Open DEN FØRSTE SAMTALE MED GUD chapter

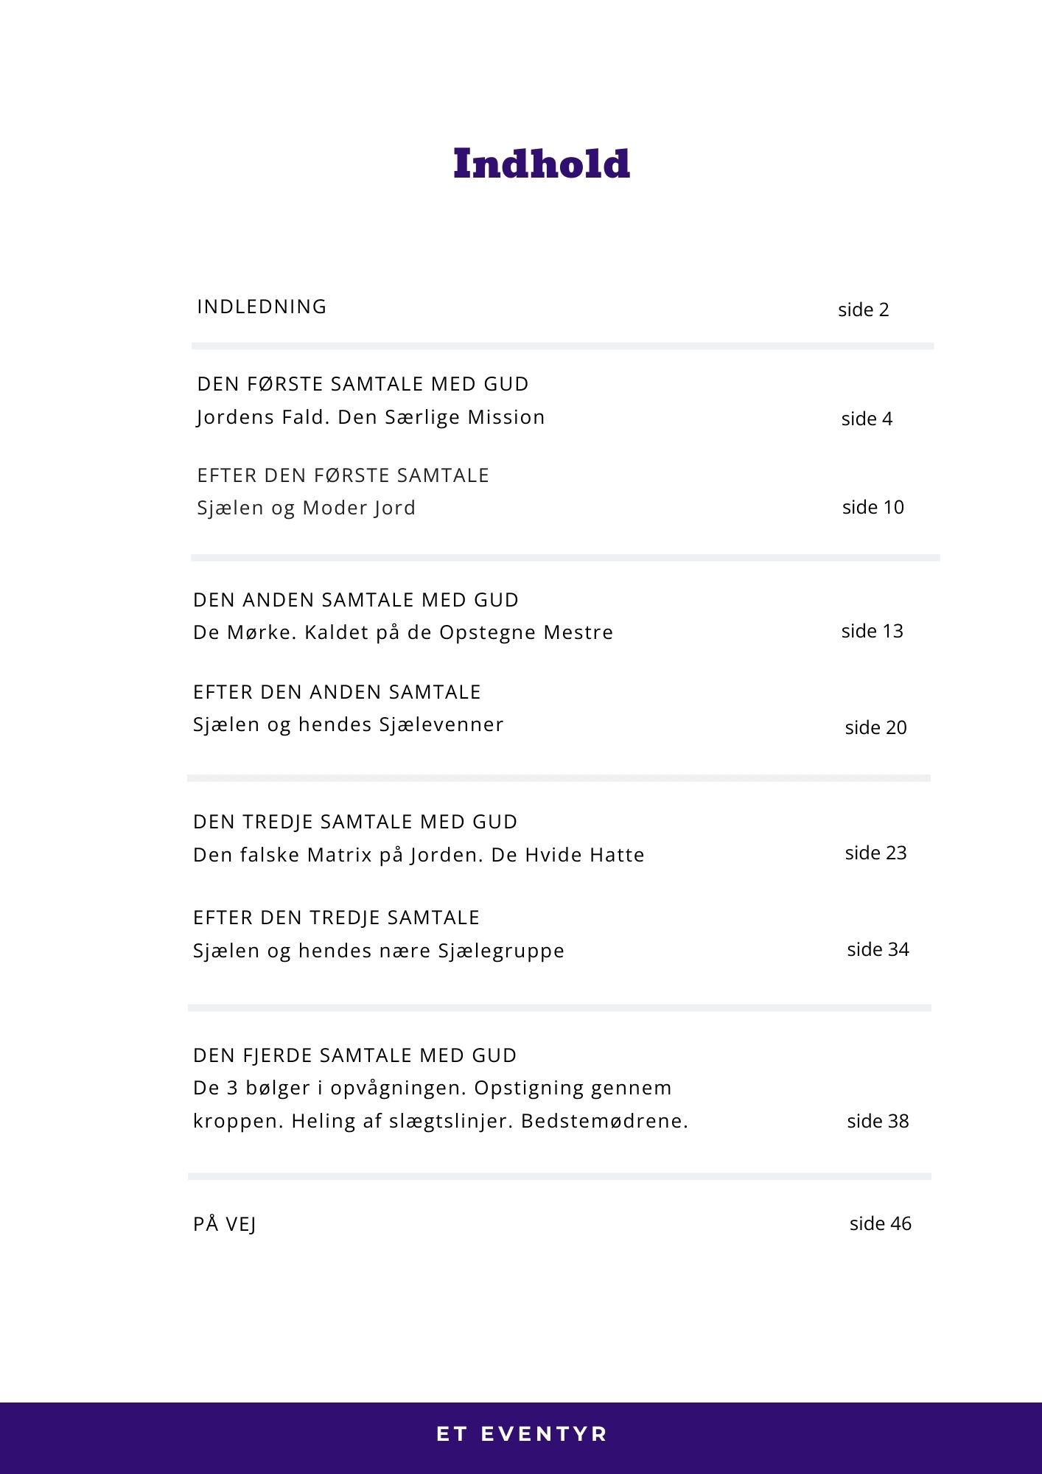point(363,384)
